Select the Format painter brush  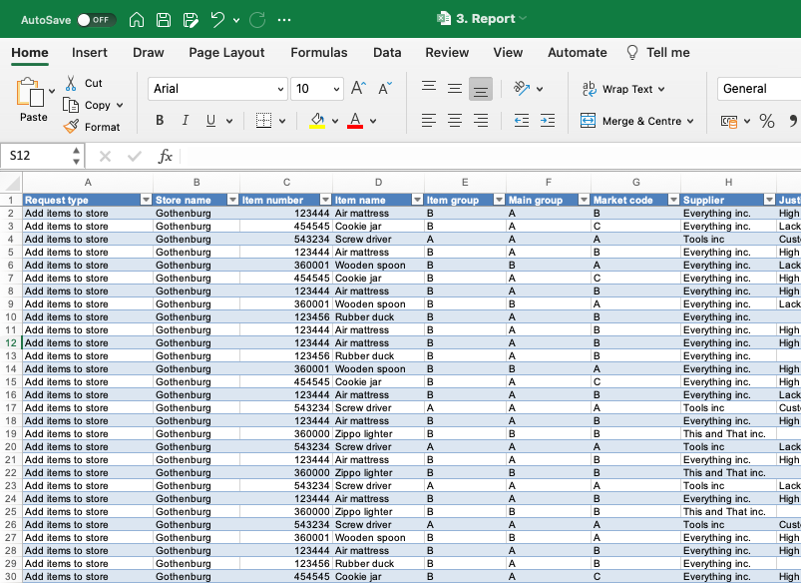point(71,127)
